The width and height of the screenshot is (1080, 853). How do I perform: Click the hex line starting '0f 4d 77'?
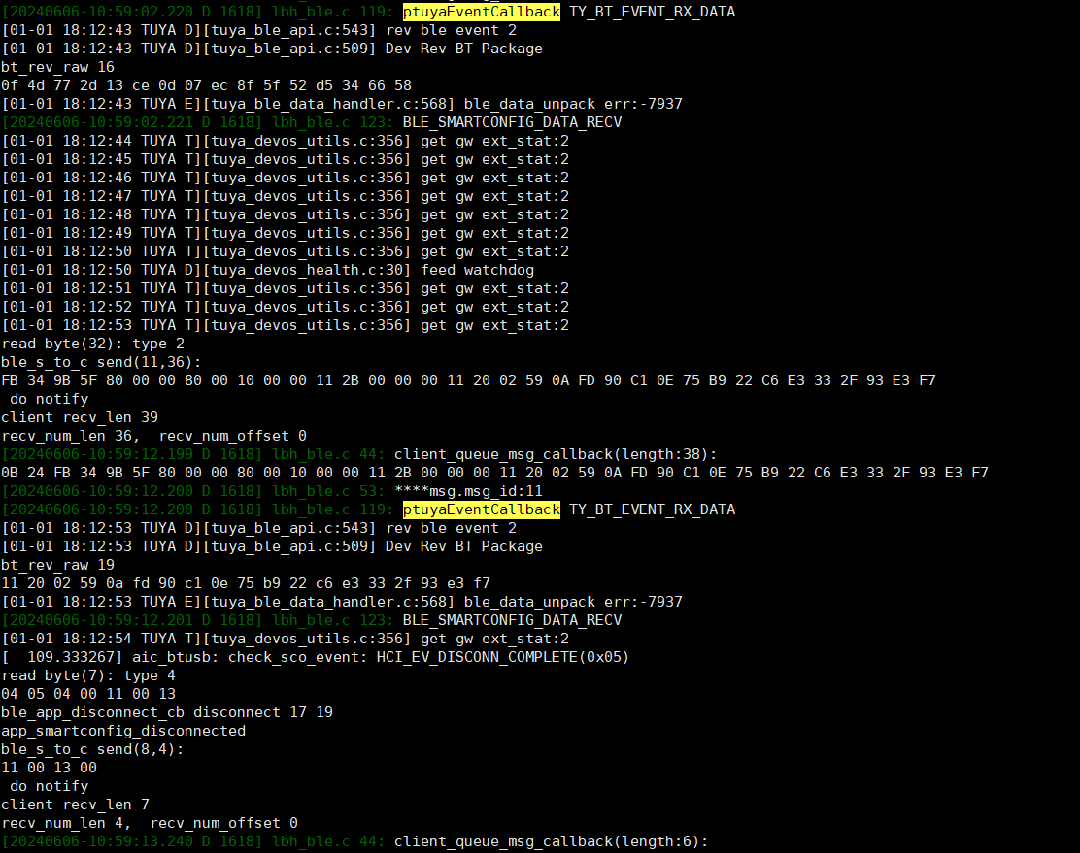[207, 85]
